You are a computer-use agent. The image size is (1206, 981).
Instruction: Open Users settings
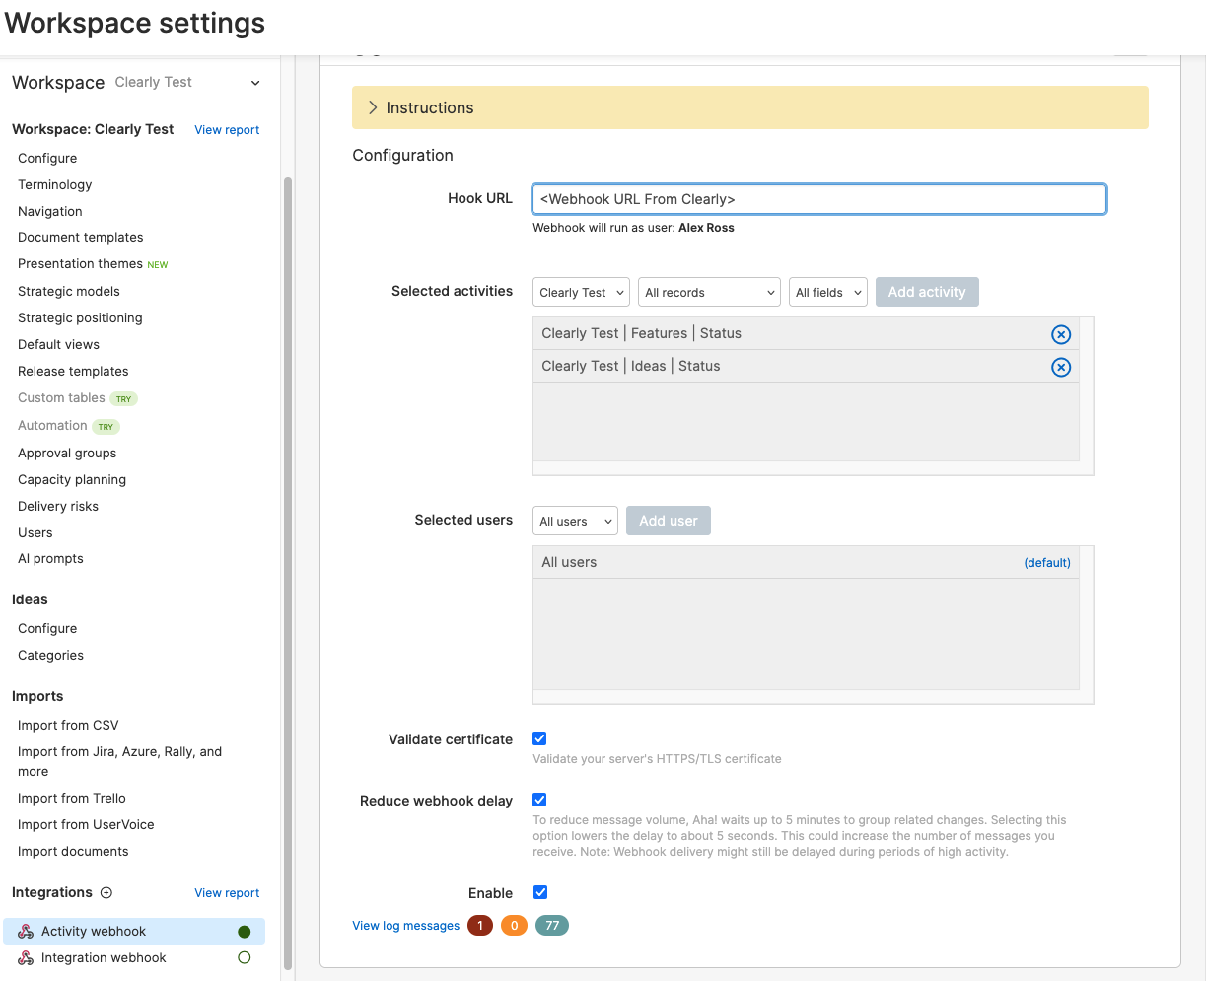point(35,532)
